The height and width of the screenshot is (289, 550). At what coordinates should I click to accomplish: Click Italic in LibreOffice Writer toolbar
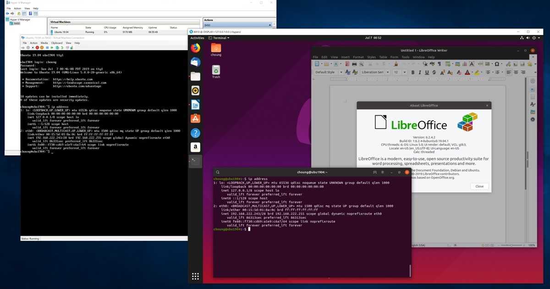pyautogui.click(x=420, y=72)
